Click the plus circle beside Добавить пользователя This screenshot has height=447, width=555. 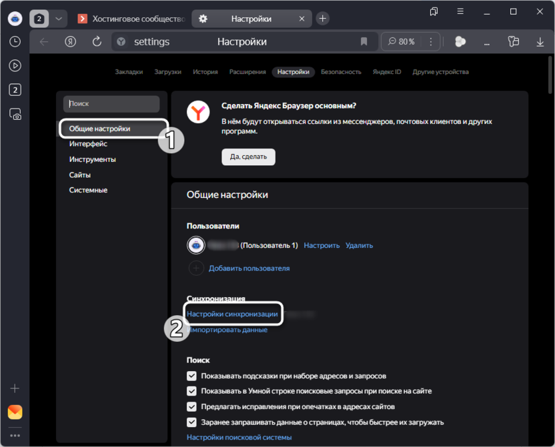click(x=196, y=268)
